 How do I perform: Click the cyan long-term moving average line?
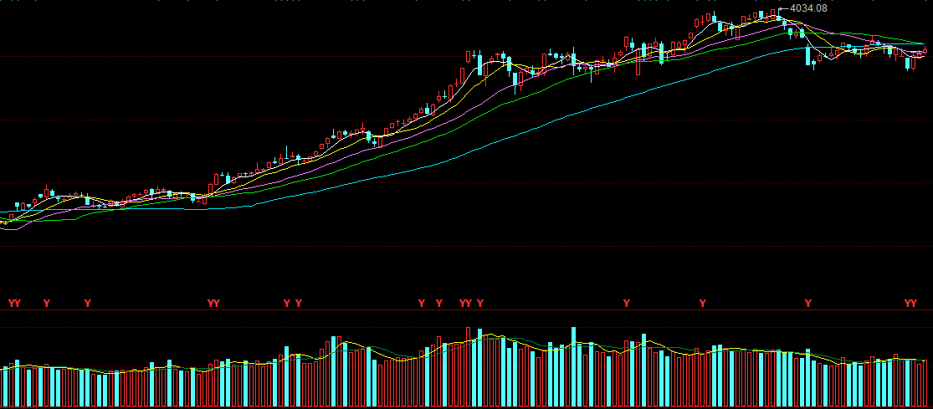502,141
